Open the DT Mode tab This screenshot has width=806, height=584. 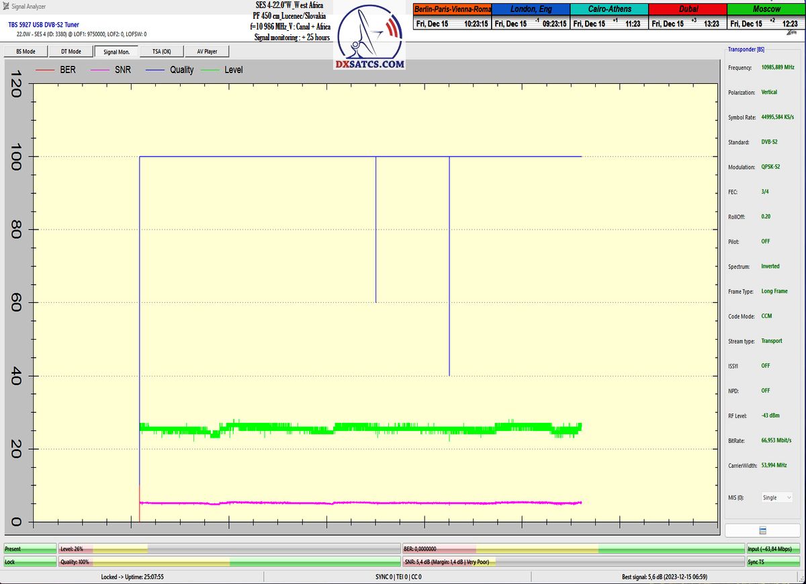[71, 52]
